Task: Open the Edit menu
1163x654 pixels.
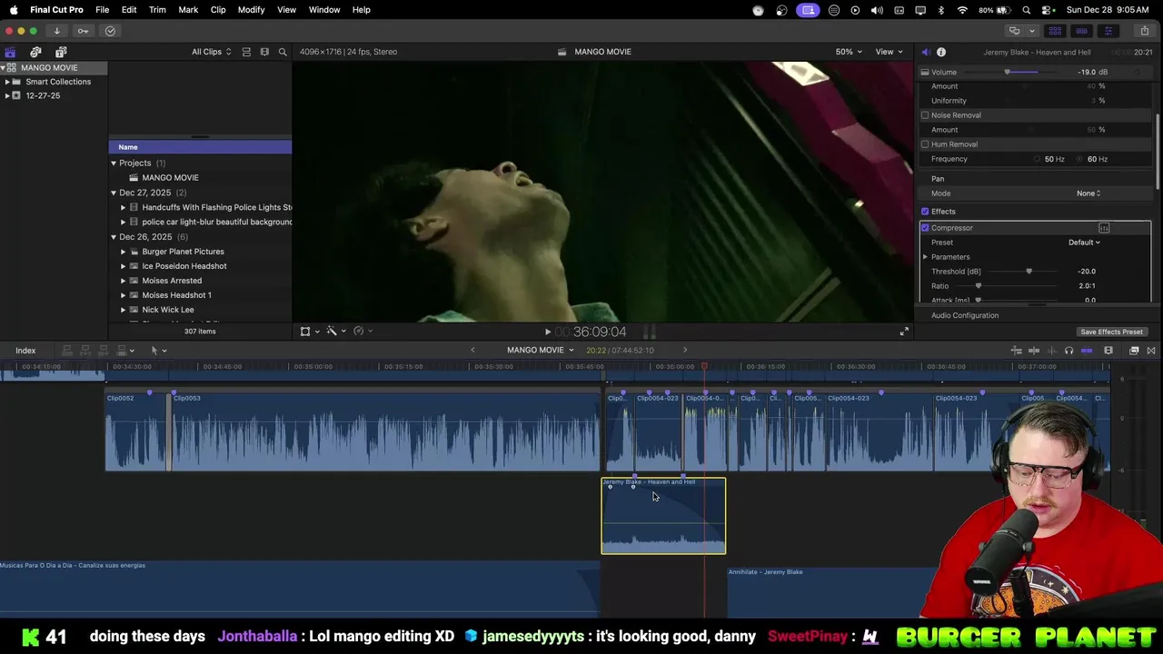Action: [x=129, y=10]
